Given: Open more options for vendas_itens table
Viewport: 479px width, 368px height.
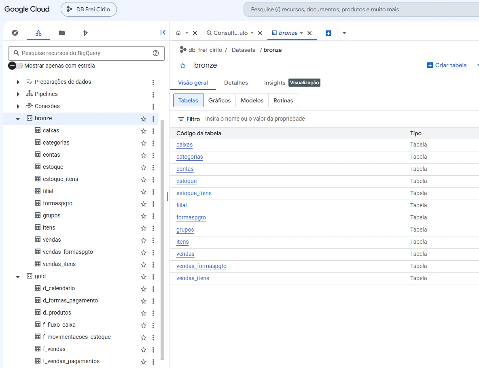Looking at the screenshot, I should coord(153,264).
